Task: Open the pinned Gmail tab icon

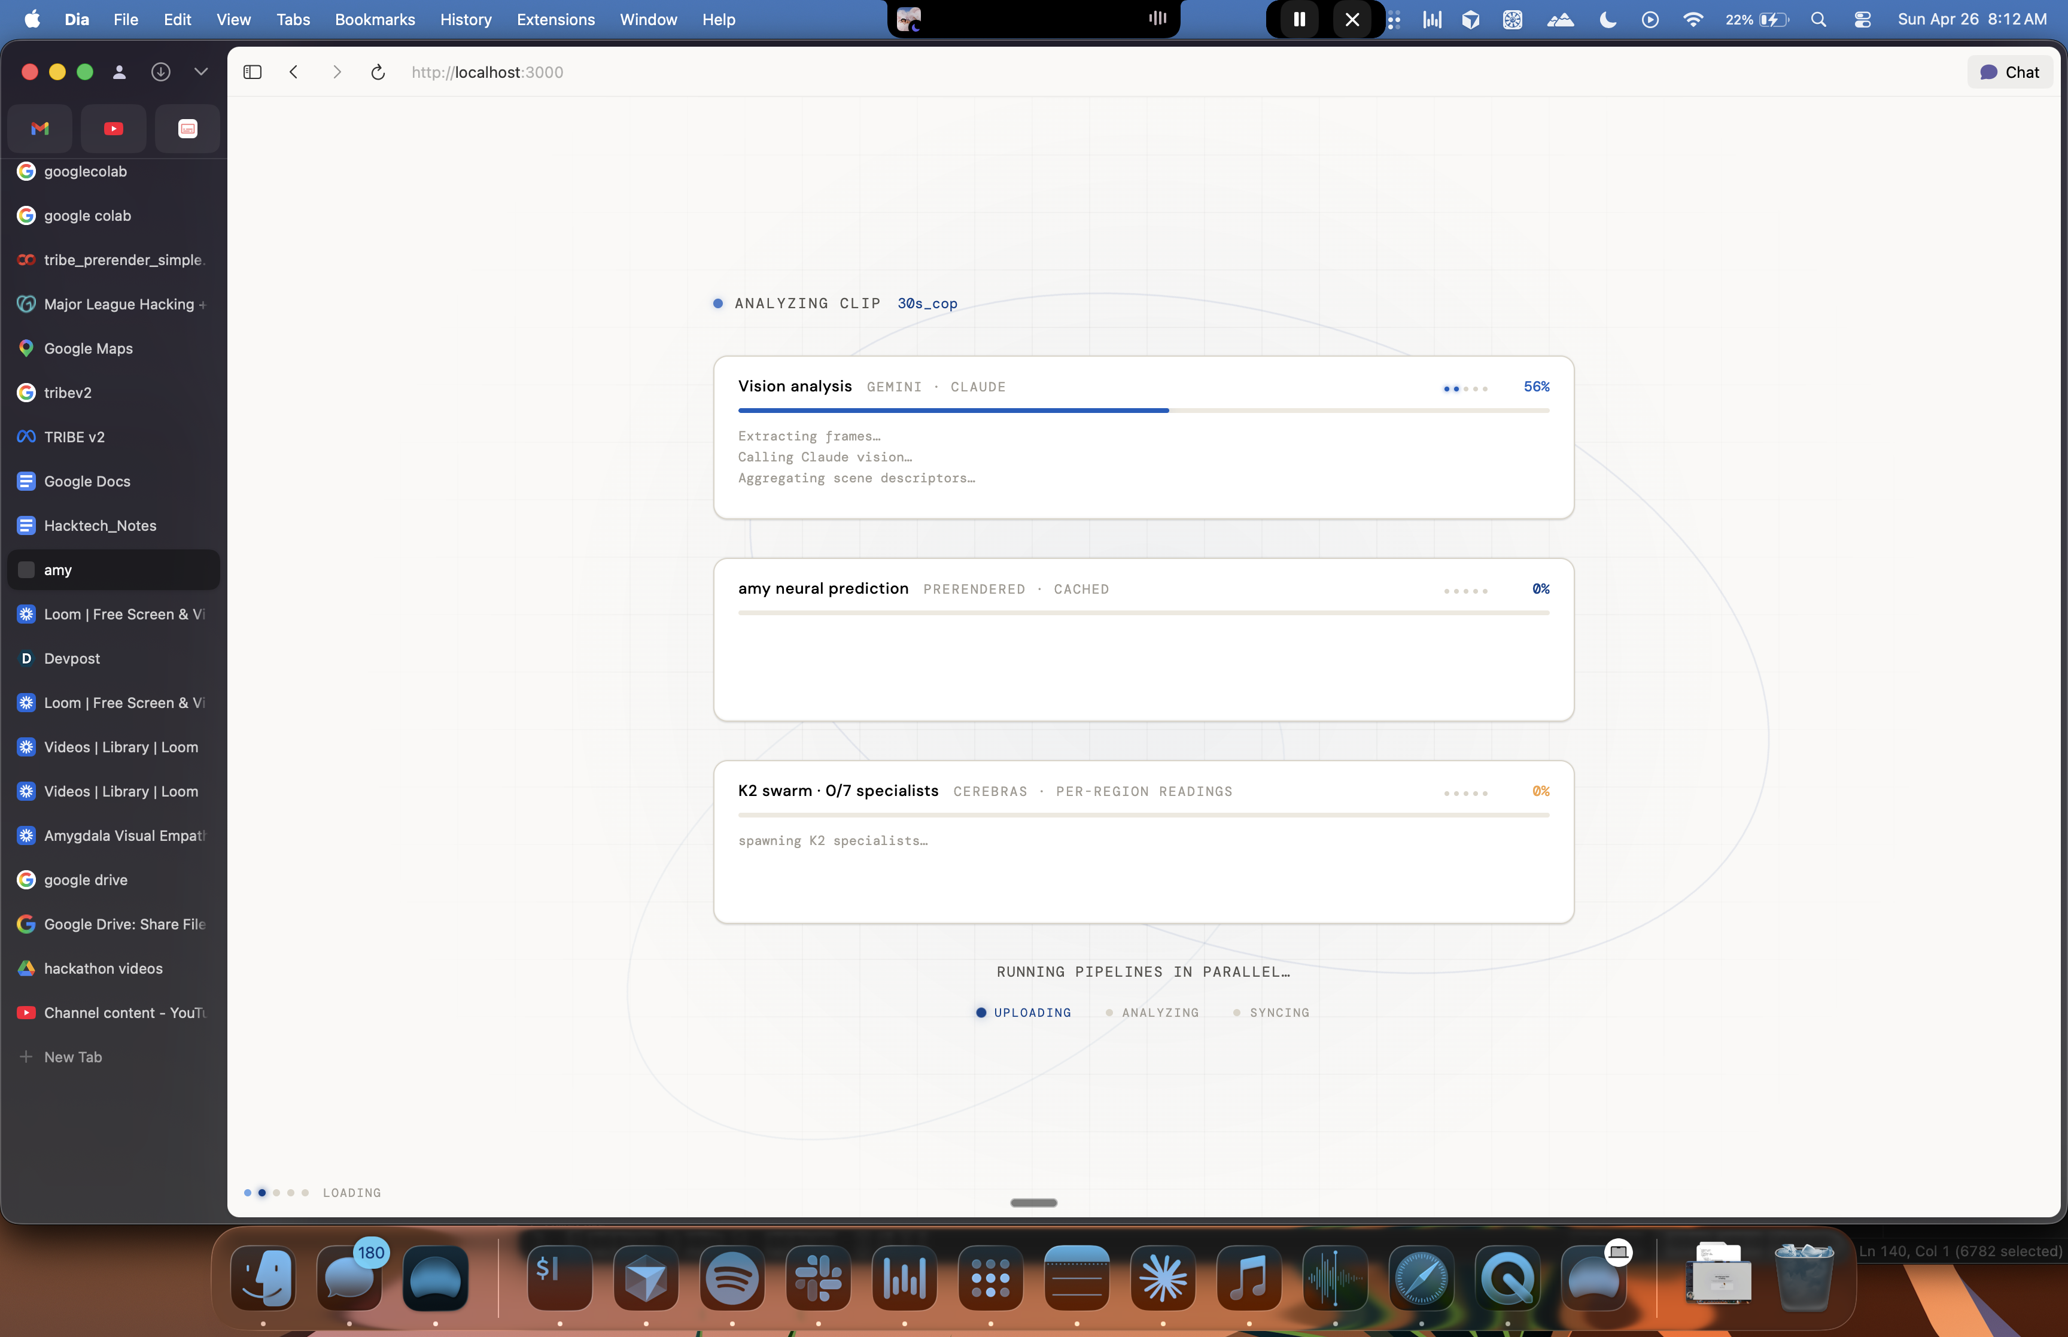Action: pyautogui.click(x=40, y=129)
